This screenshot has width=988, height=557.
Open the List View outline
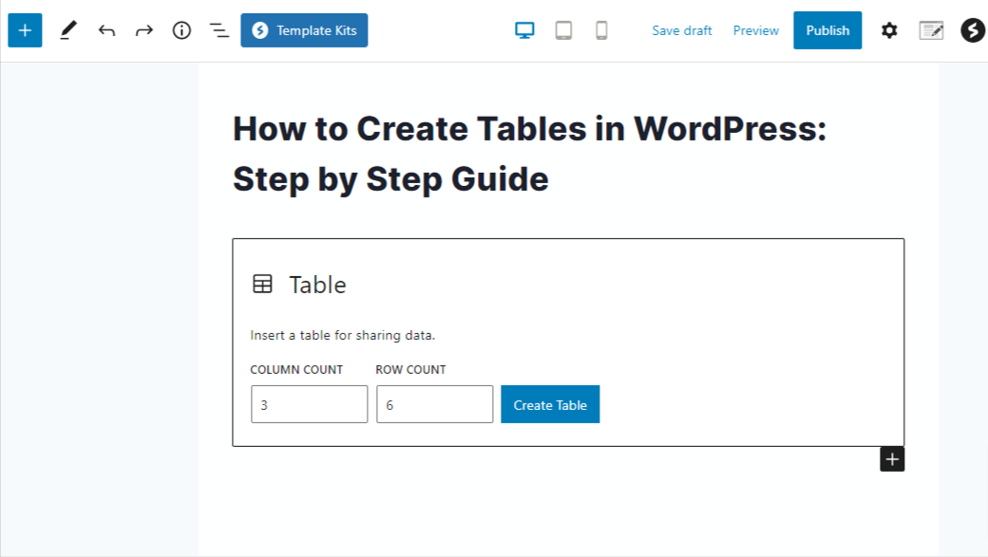click(219, 30)
